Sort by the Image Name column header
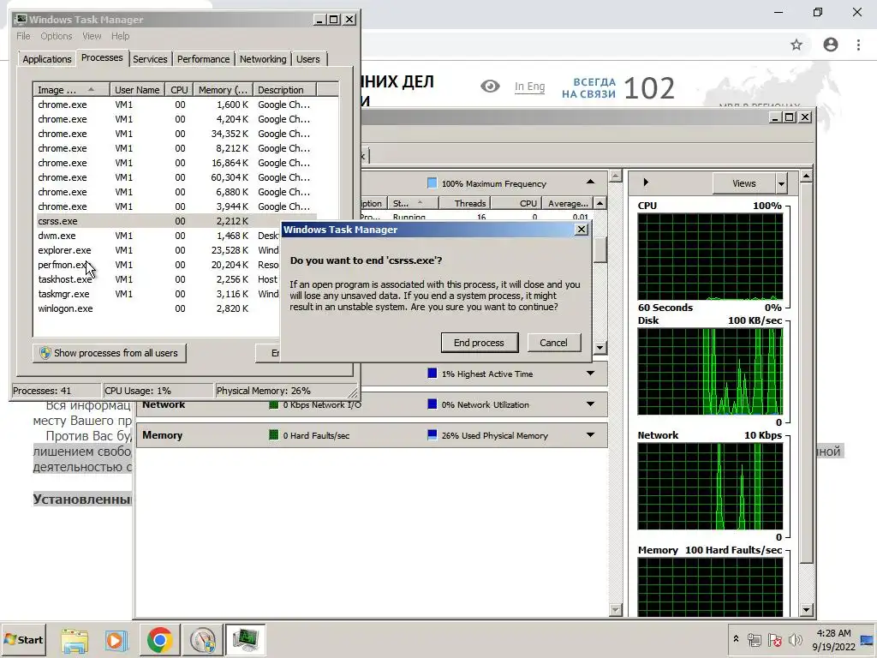The image size is (877, 658). (x=70, y=89)
